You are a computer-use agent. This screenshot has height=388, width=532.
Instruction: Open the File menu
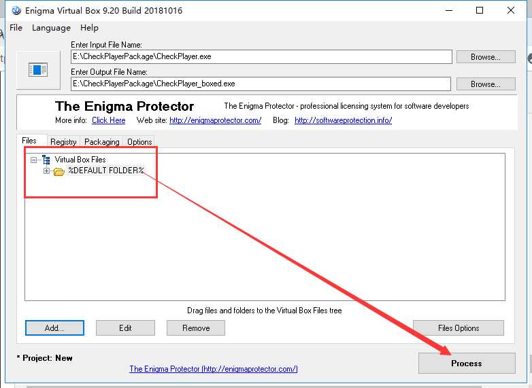16,28
